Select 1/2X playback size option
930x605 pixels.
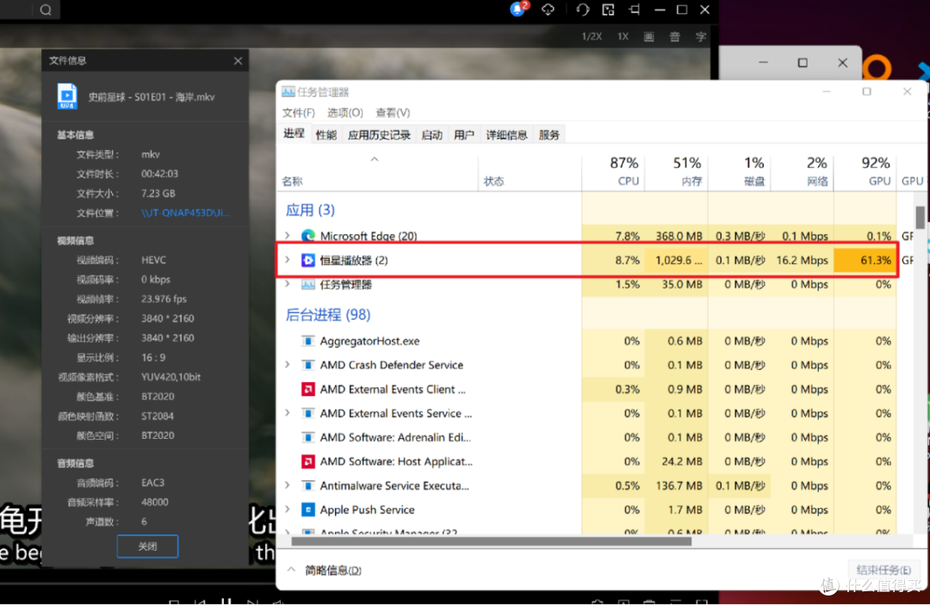coord(592,37)
